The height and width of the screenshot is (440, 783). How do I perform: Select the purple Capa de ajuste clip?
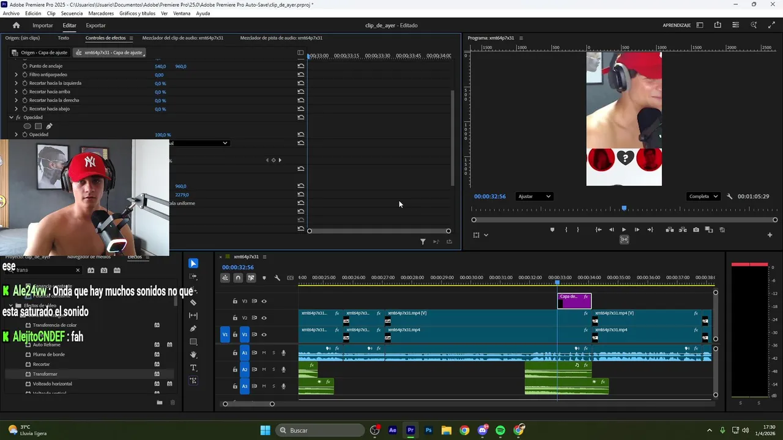[574, 301]
